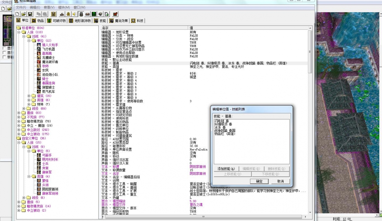Open the Sound Editor speaker icon
This screenshot has height=221, width=382.
click(75, 14)
